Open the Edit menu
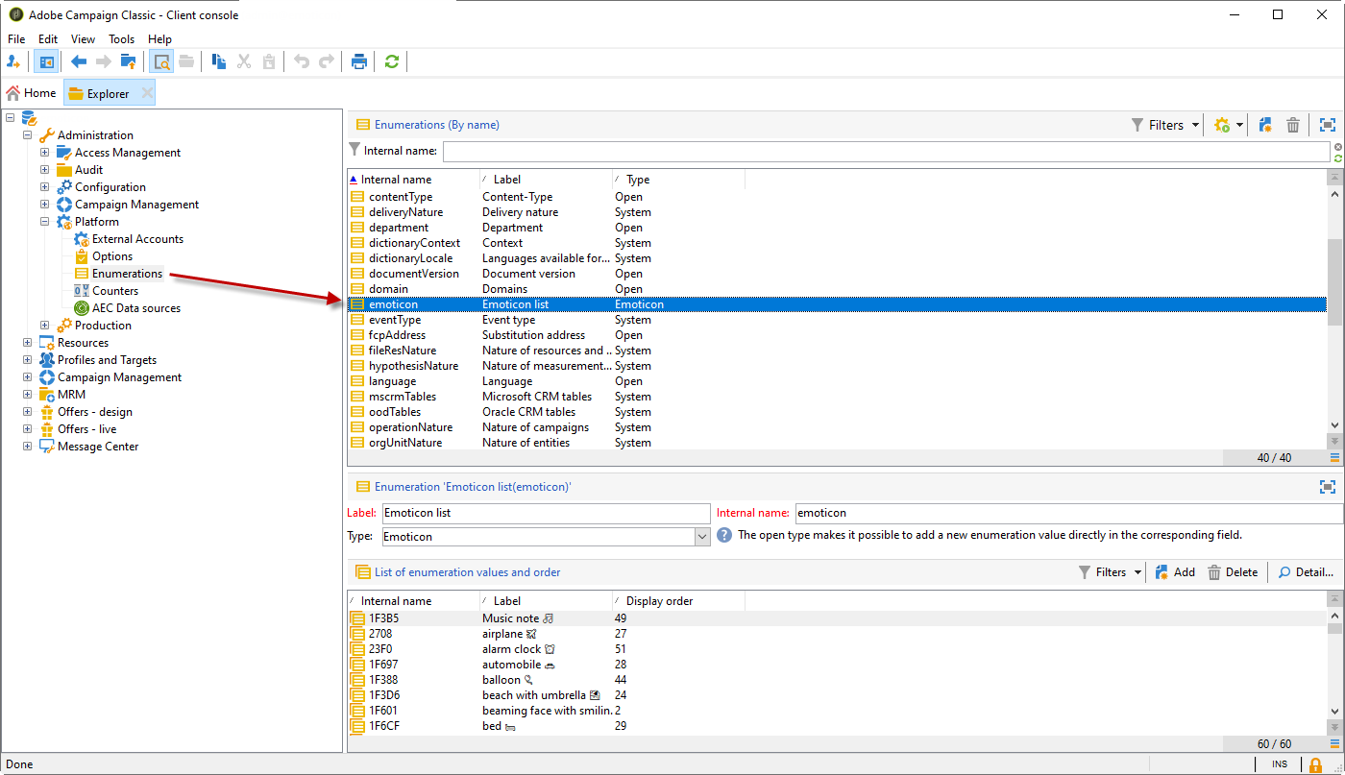This screenshot has width=1345, height=775. tap(48, 39)
